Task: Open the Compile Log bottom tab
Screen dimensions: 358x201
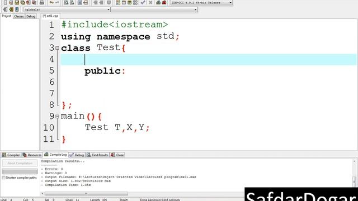Action: [55, 155]
